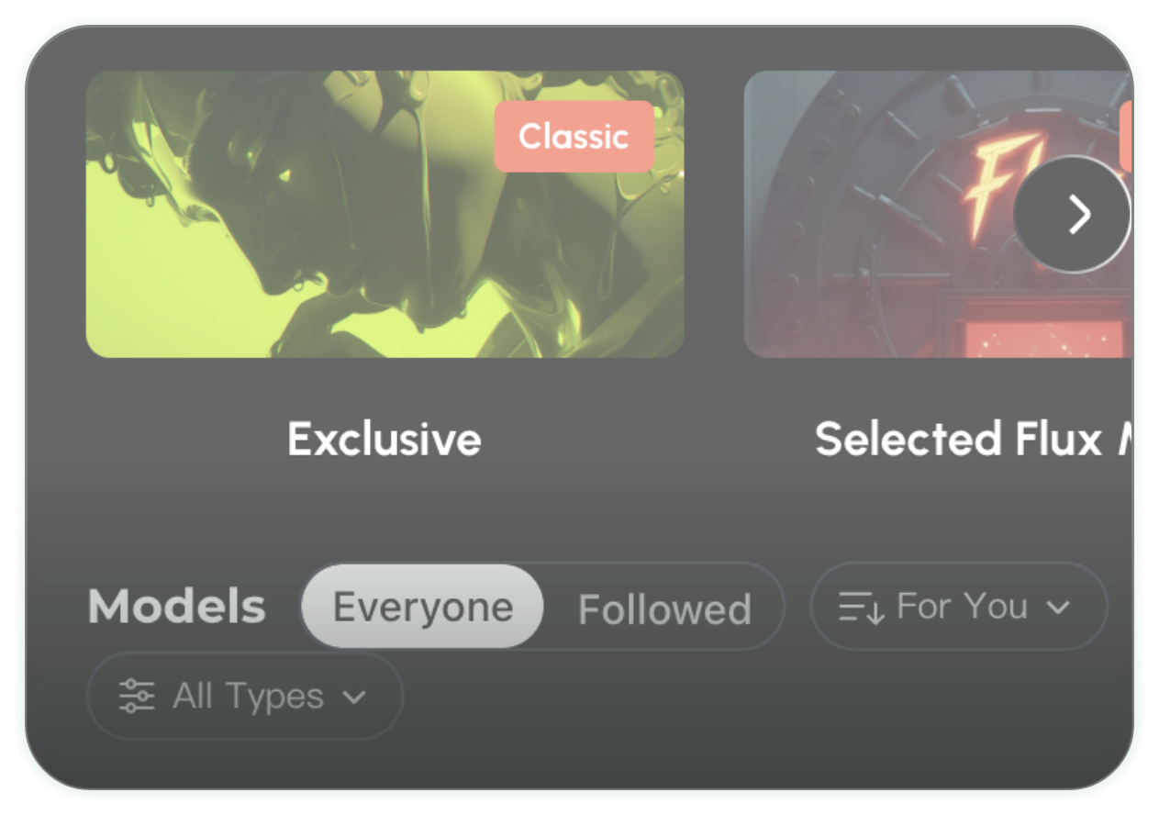Screen dimensions: 1159x815
Task: Click the next arrow on the carousel
Action: [1072, 214]
